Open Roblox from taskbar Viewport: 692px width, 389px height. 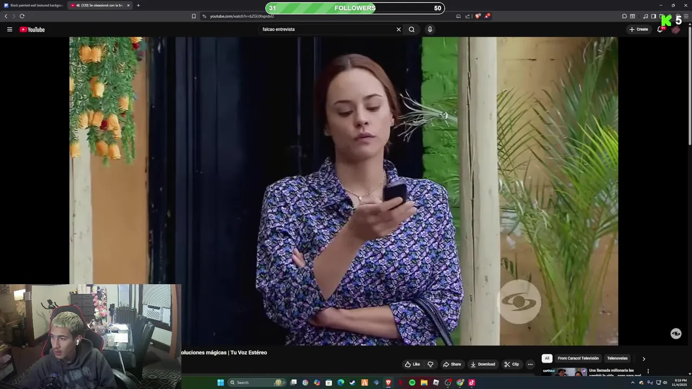pyautogui.click(x=436, y=383)
